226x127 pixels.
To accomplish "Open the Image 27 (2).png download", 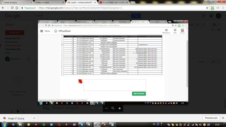I will (16, 119).
